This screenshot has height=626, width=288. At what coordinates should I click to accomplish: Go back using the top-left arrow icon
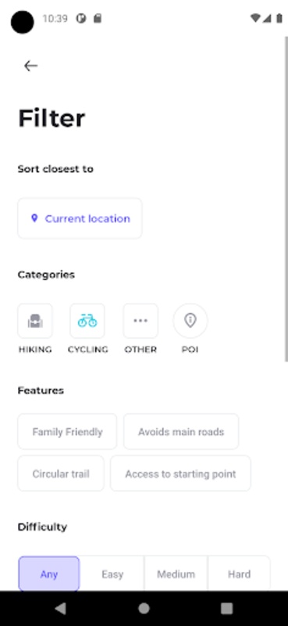click(30, 66)
